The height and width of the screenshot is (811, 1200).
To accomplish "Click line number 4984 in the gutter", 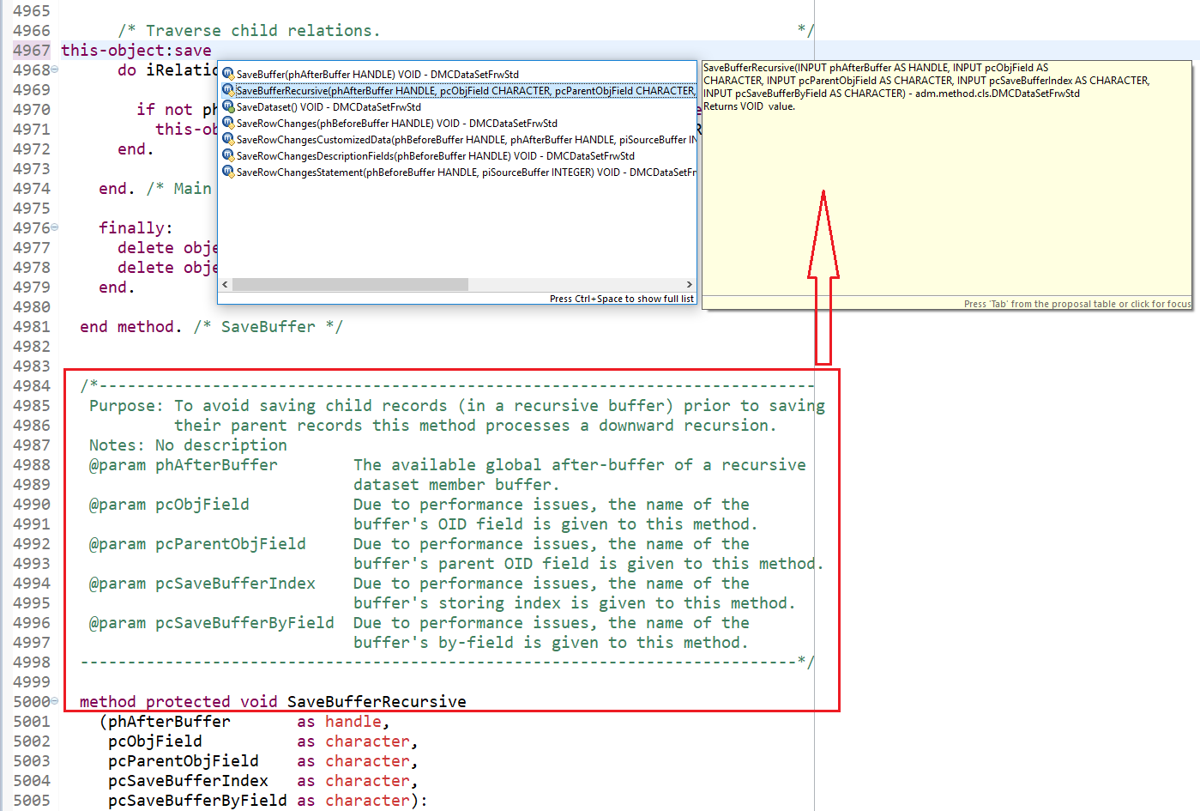I will pos(31,386).
